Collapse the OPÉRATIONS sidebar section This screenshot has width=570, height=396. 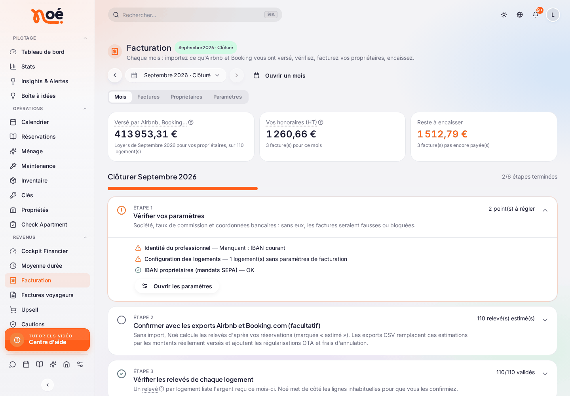pyautogui.click(x=85, y=109)
